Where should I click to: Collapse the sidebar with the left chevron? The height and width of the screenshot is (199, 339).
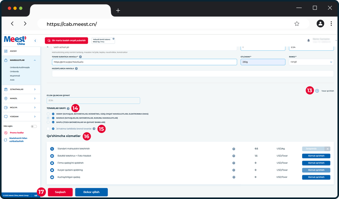pos(35,41)
